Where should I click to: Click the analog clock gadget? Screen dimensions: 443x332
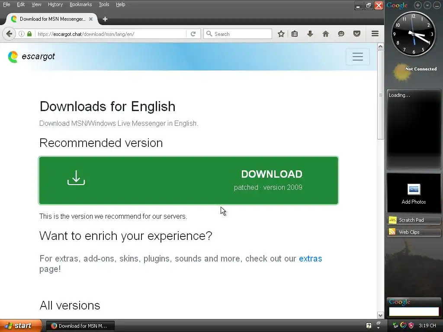[413, 34]
